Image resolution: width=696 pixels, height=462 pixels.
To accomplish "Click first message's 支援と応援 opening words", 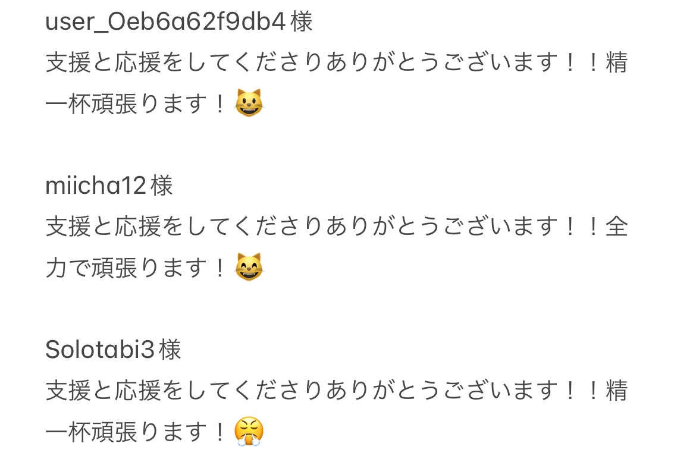I will tap(103, 62).
